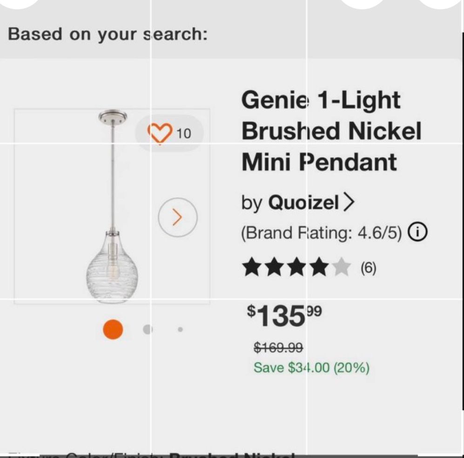
Task: View the 6 customer reviews
Action: [368, 268]
